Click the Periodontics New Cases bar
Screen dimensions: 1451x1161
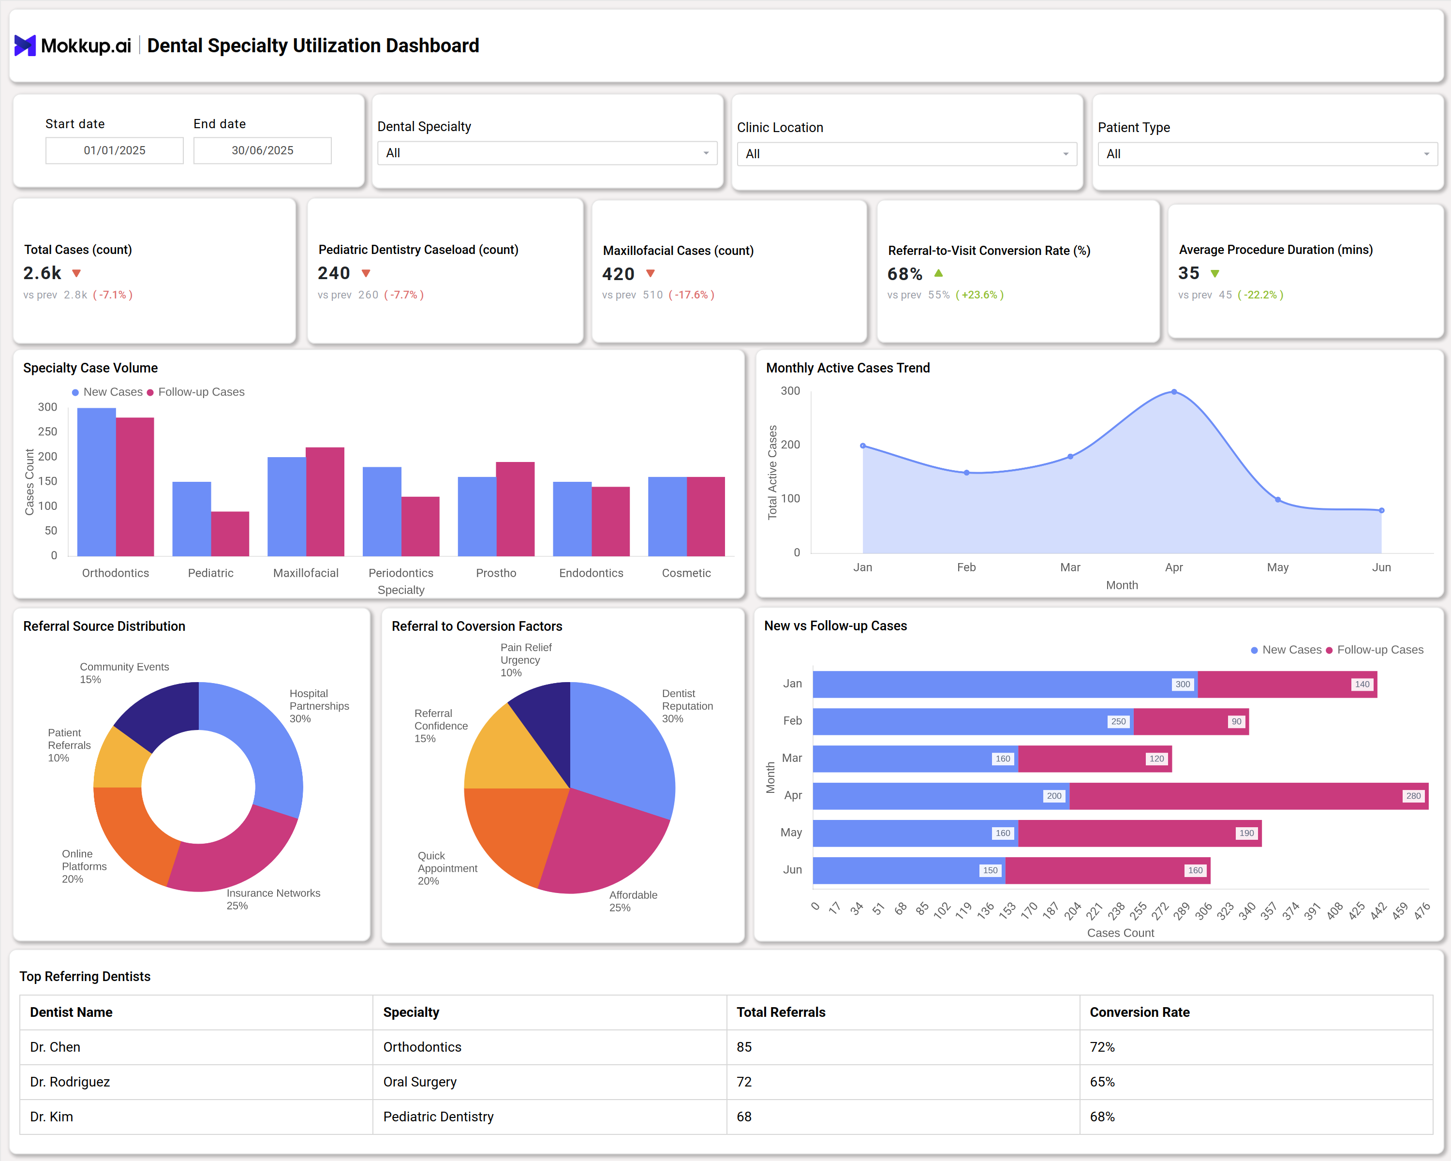pos(382,511)
